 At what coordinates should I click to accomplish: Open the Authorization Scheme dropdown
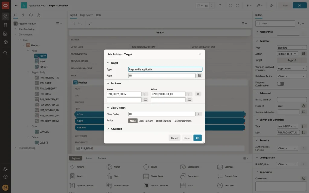(x=287, y=148)
